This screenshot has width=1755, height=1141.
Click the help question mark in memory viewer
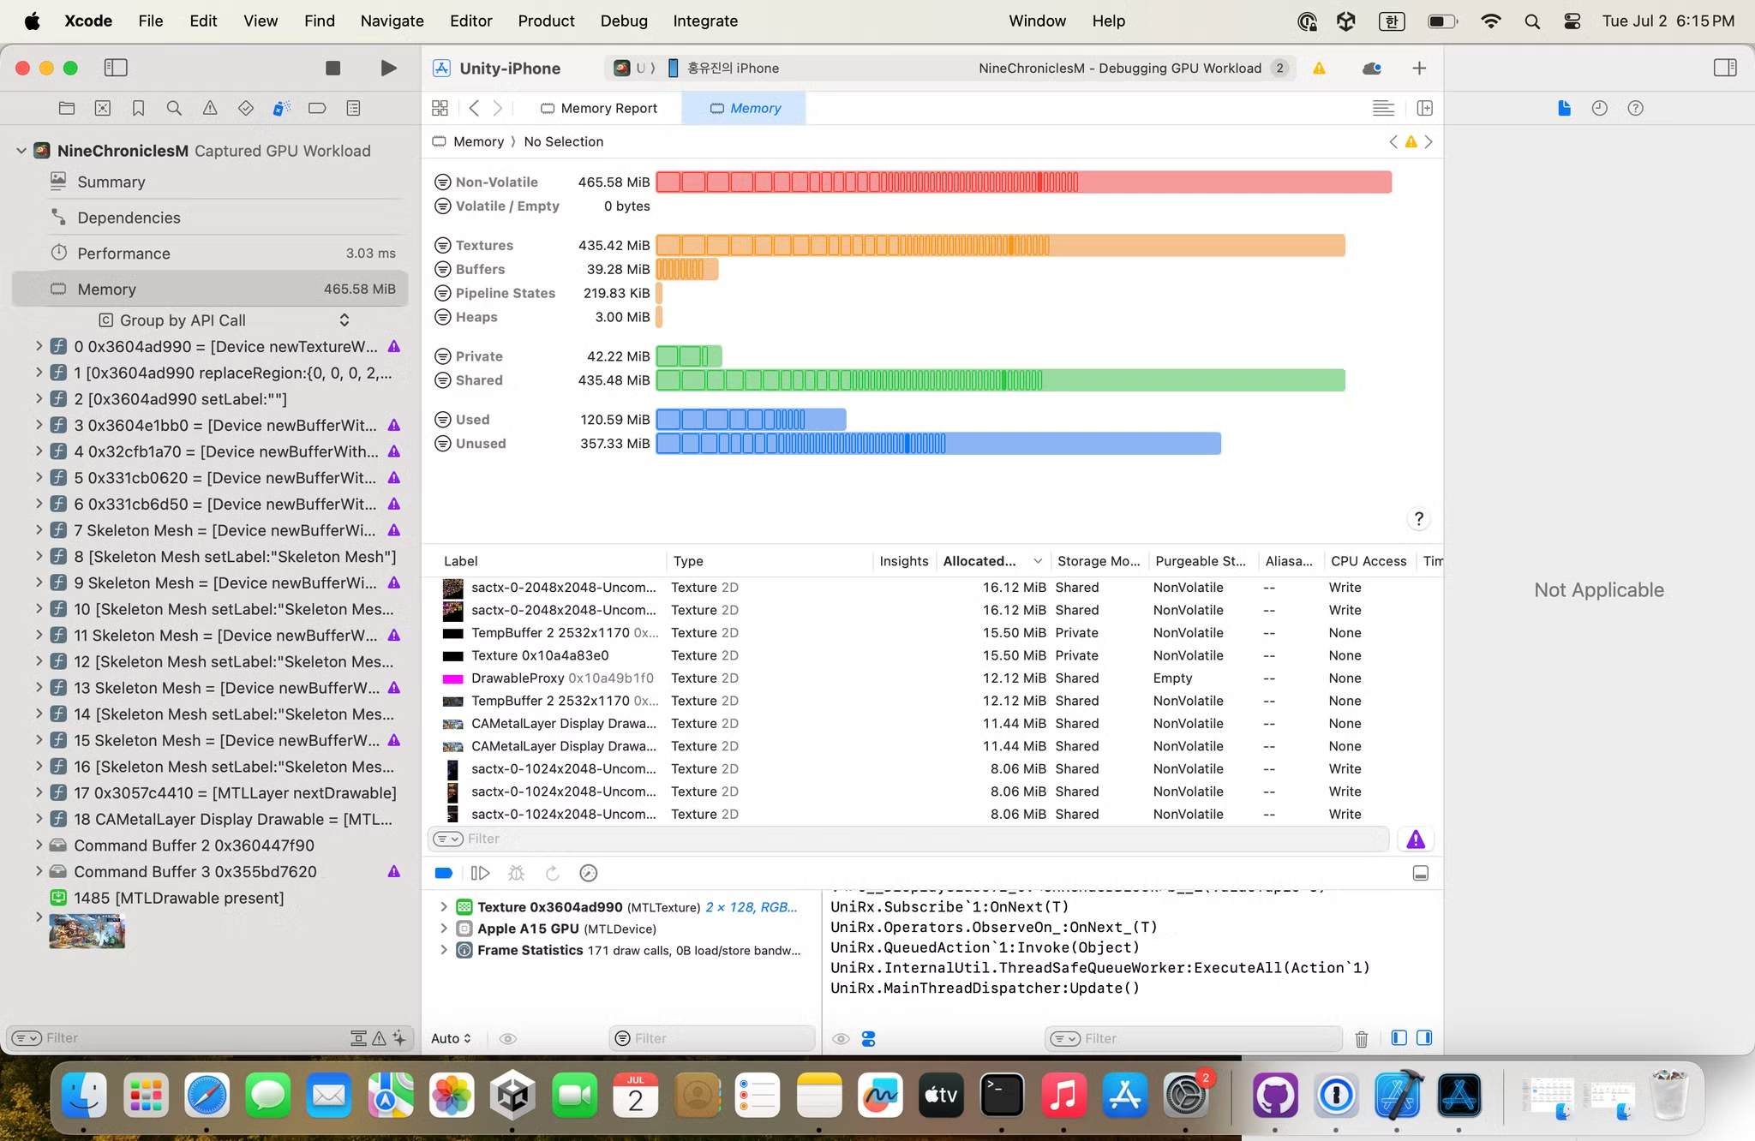[x=1419, y=518]
